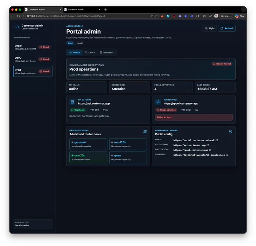This screenshot has width=256, height=246.
Task: Open the browser Chat panel
Action: click(x=240, y=16)
